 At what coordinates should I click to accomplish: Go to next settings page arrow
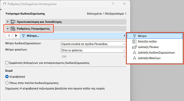(16, 36)
